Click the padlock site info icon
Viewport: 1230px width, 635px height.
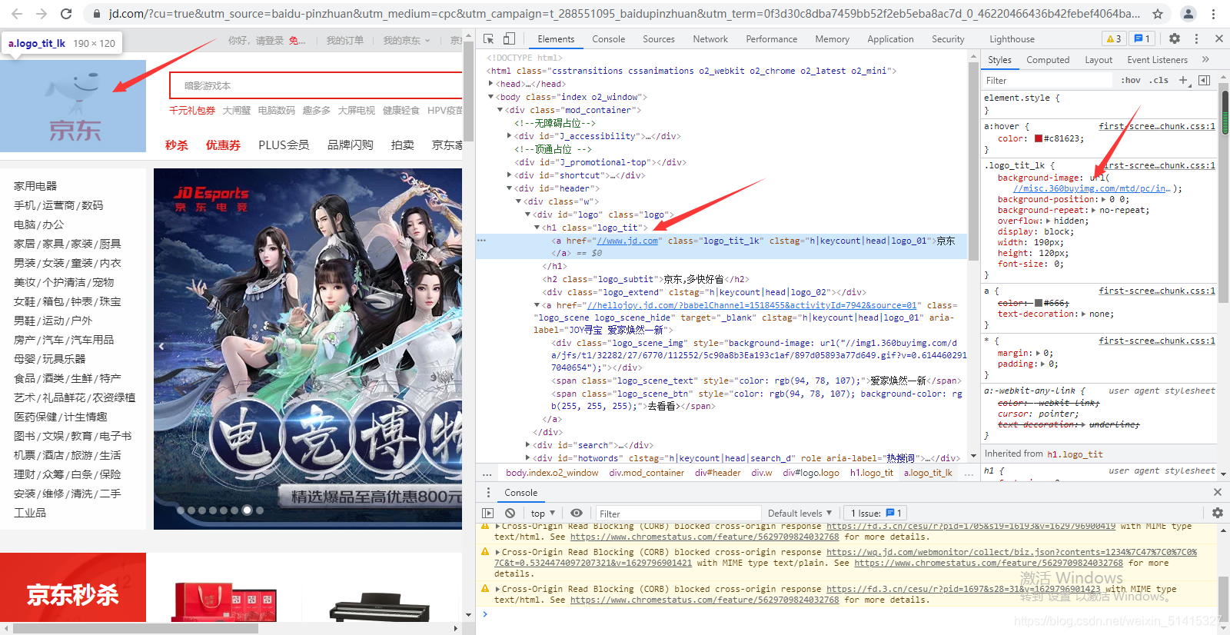(x=96, y=14)
